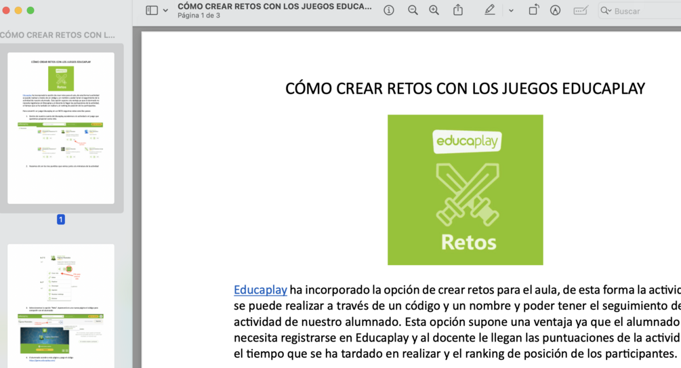Screen dimensions: 681x368
Task: Click the toolbar document title text
Action: 274,7
